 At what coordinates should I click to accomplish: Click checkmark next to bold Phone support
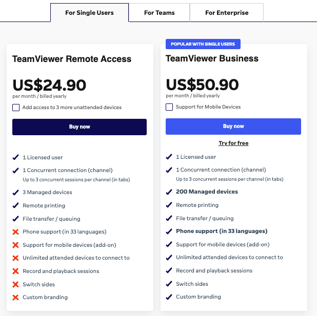pyautogui.click(x=169, y=231)
